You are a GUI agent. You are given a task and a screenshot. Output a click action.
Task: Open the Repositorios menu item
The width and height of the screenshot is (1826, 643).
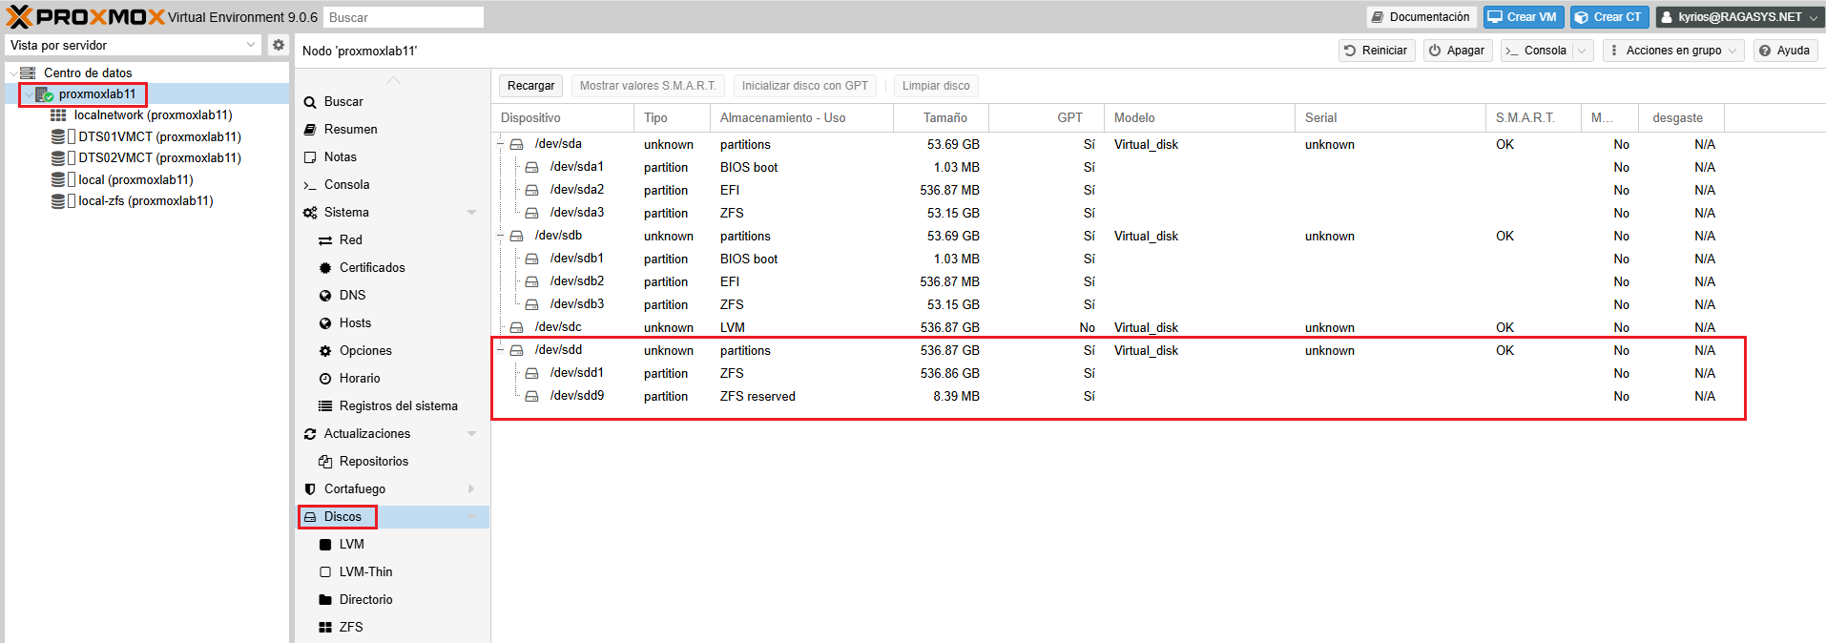click(x=393, y=461)
